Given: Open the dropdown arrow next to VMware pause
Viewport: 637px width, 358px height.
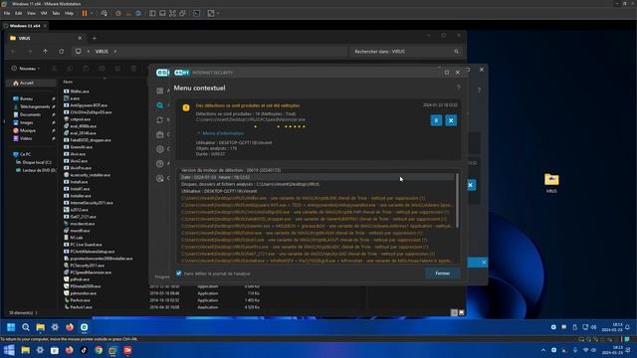Looking at the screenshot, I should coord(92,13).
